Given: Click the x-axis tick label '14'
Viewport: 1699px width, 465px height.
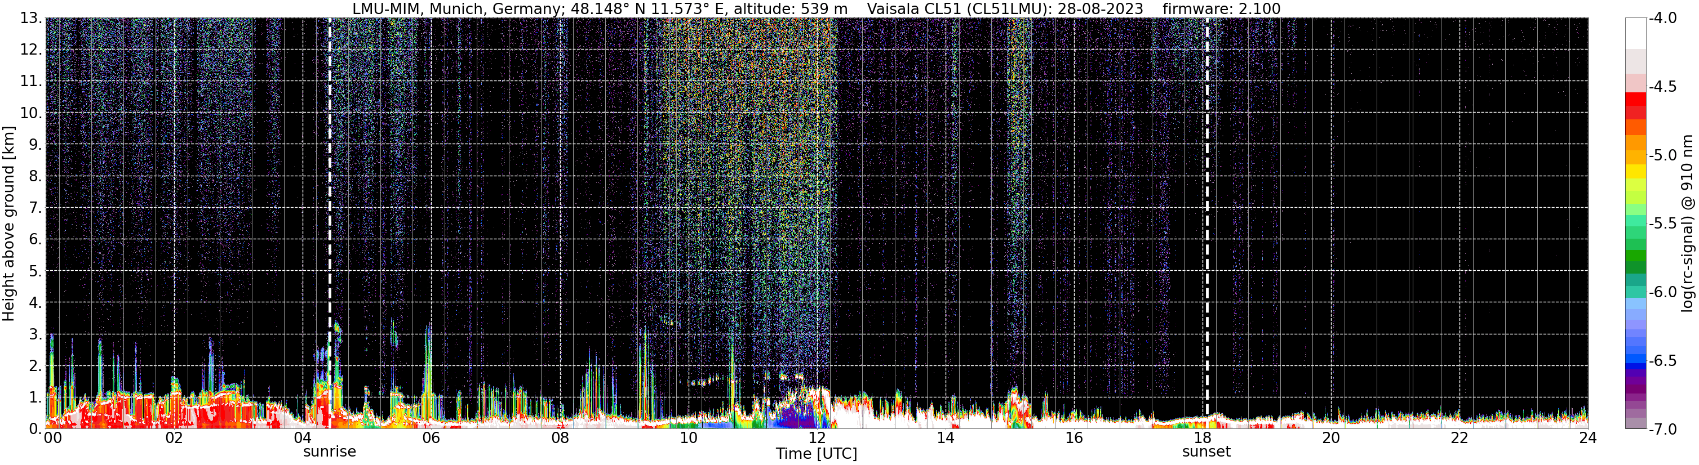Looking at the screenshot, I should pos(946,439).
